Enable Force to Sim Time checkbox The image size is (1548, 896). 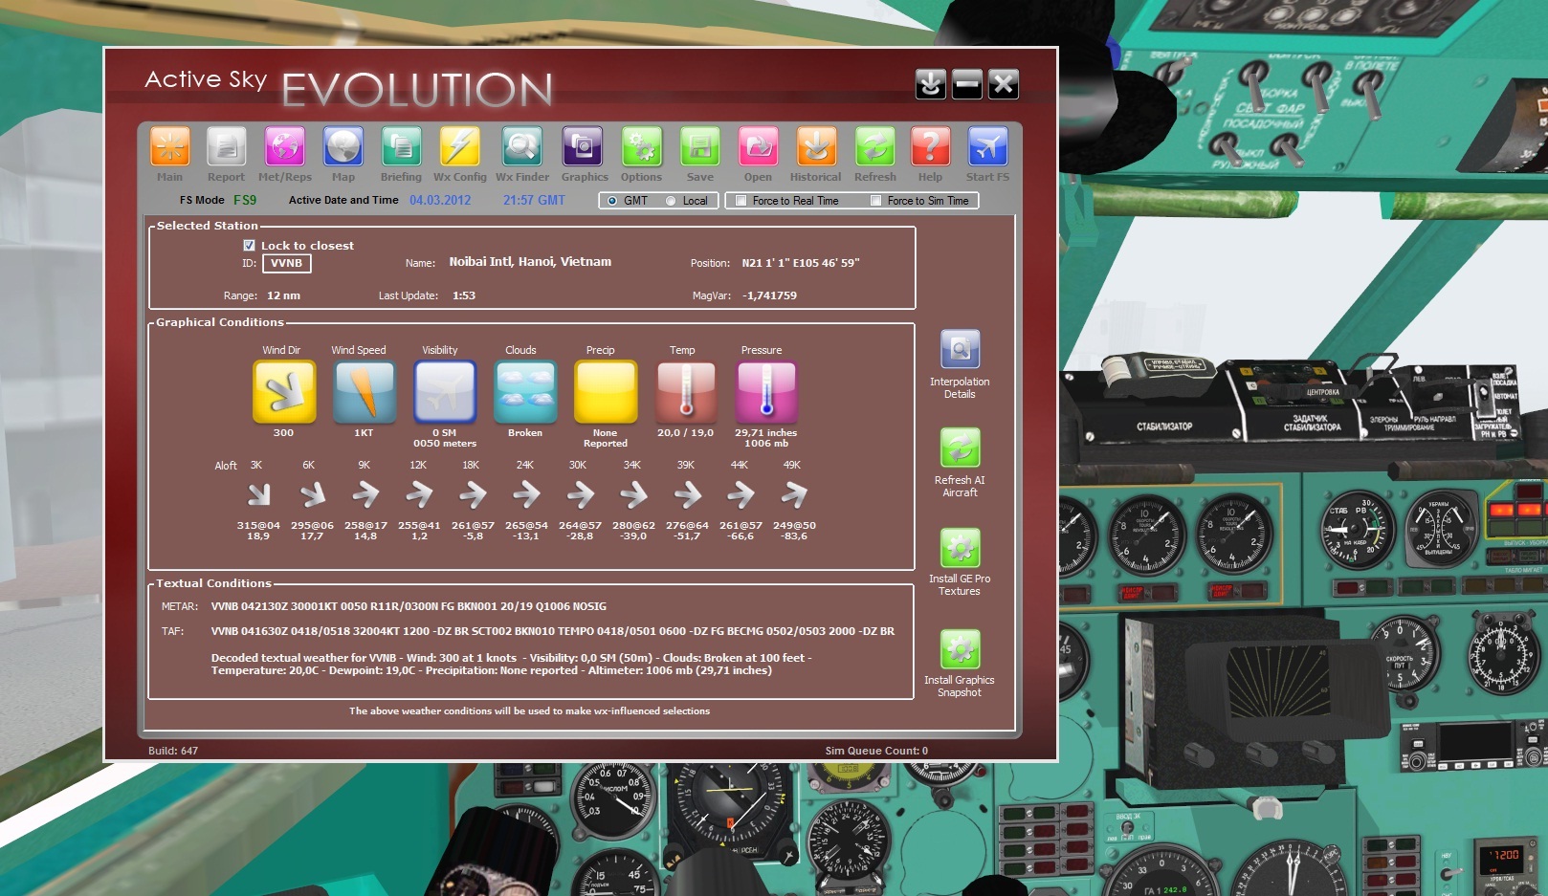pos(875,201)
